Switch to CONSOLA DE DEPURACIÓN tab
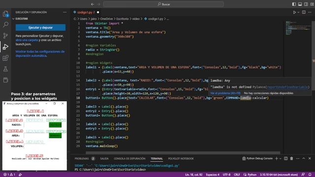 click(129, 158)
